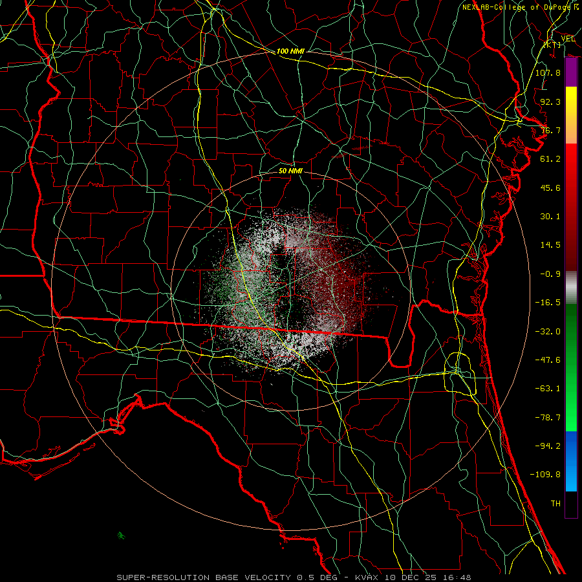Click the -94.2 velocity scale value
The height and width of the screenshot is (582, 582).
coord(548,446)
